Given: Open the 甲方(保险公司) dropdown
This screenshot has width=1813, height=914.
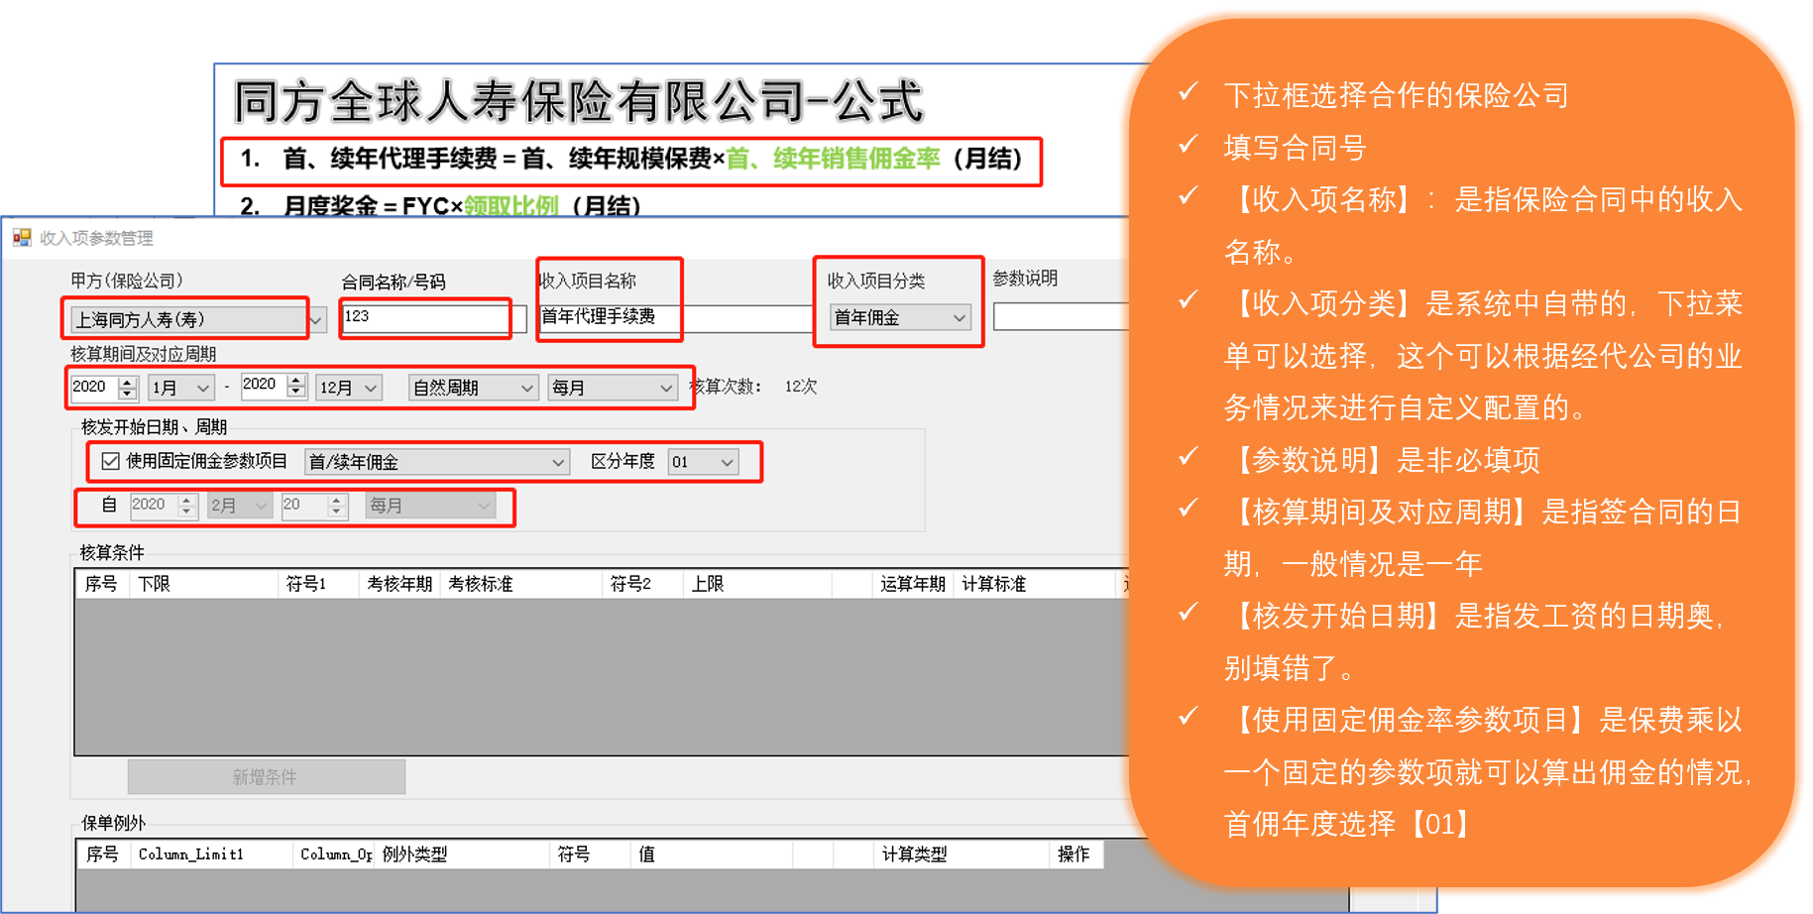Looking at the screenshot, I should pos(316,320).
